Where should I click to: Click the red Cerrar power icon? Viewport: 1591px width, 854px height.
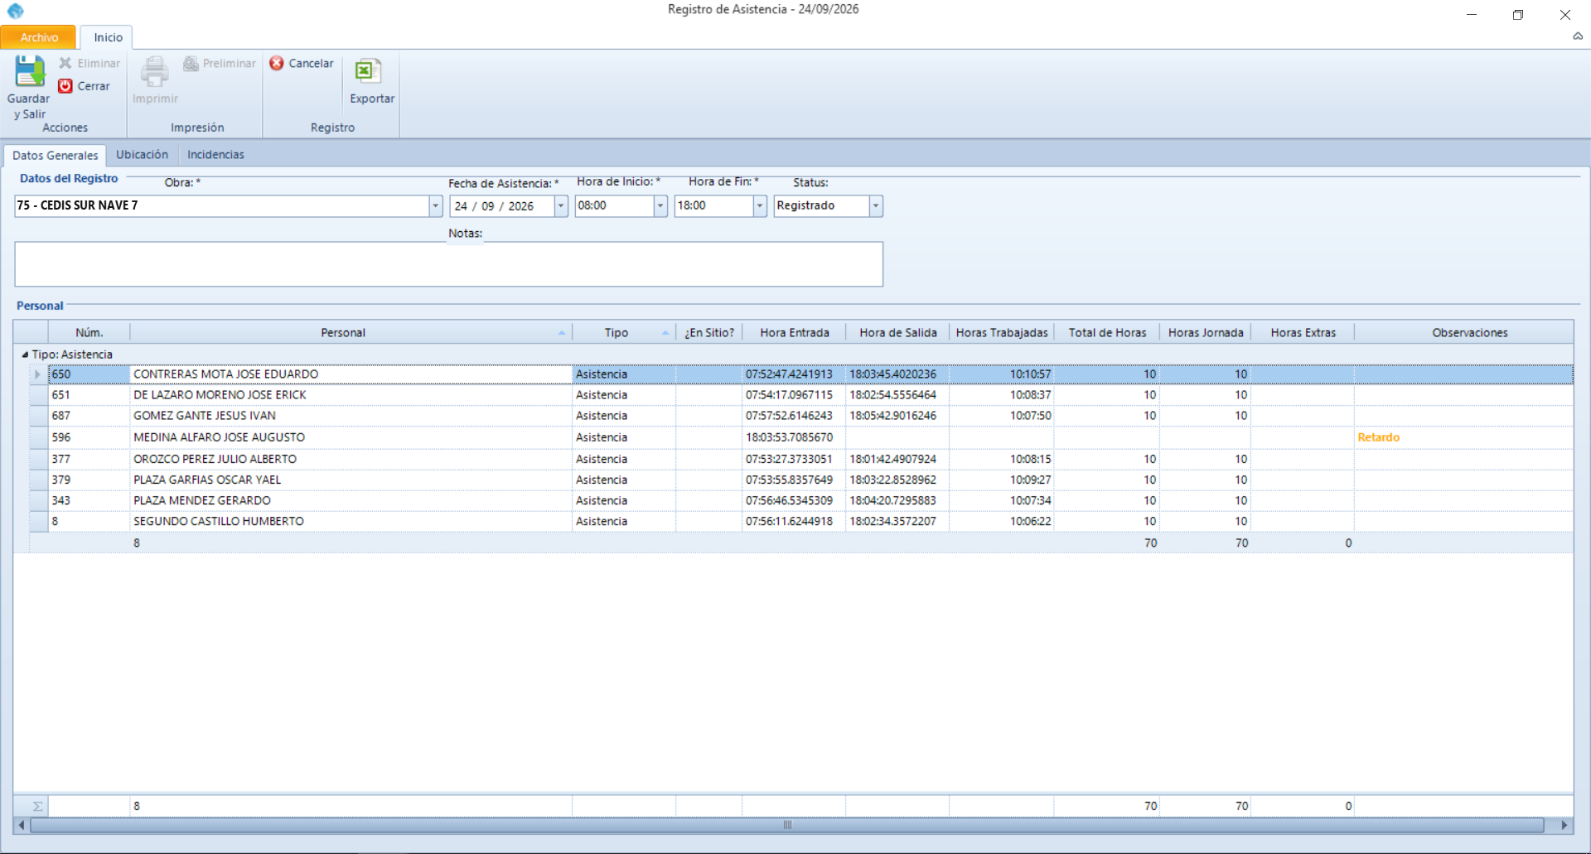[x=65, y=86]
